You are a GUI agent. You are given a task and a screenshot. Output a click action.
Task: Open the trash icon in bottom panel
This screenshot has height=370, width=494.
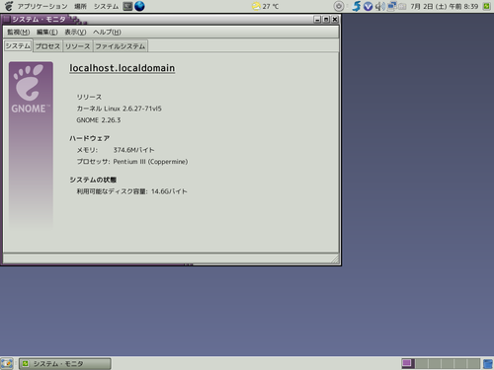coord(488,364)
